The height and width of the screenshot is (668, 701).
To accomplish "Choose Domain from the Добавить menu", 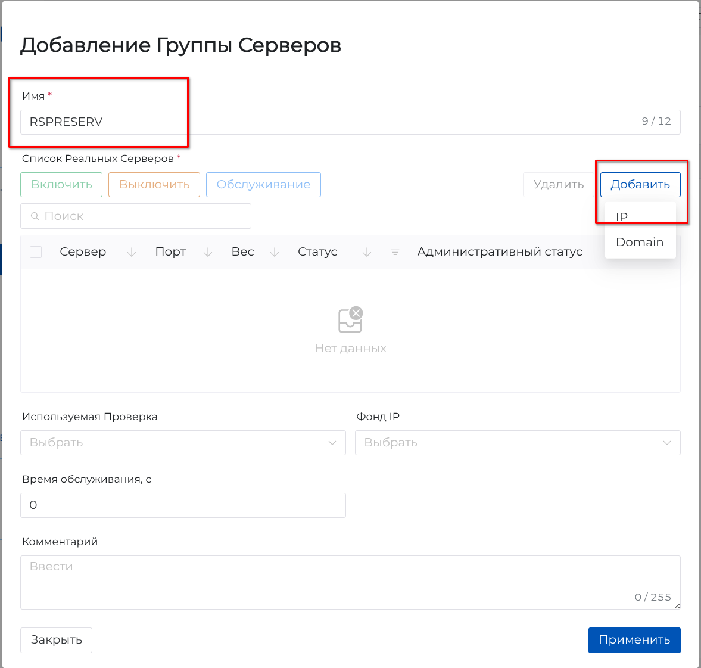I will [640, 242].
